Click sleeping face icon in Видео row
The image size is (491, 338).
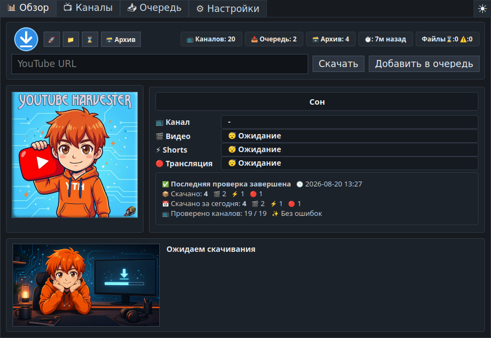(232, 136)
